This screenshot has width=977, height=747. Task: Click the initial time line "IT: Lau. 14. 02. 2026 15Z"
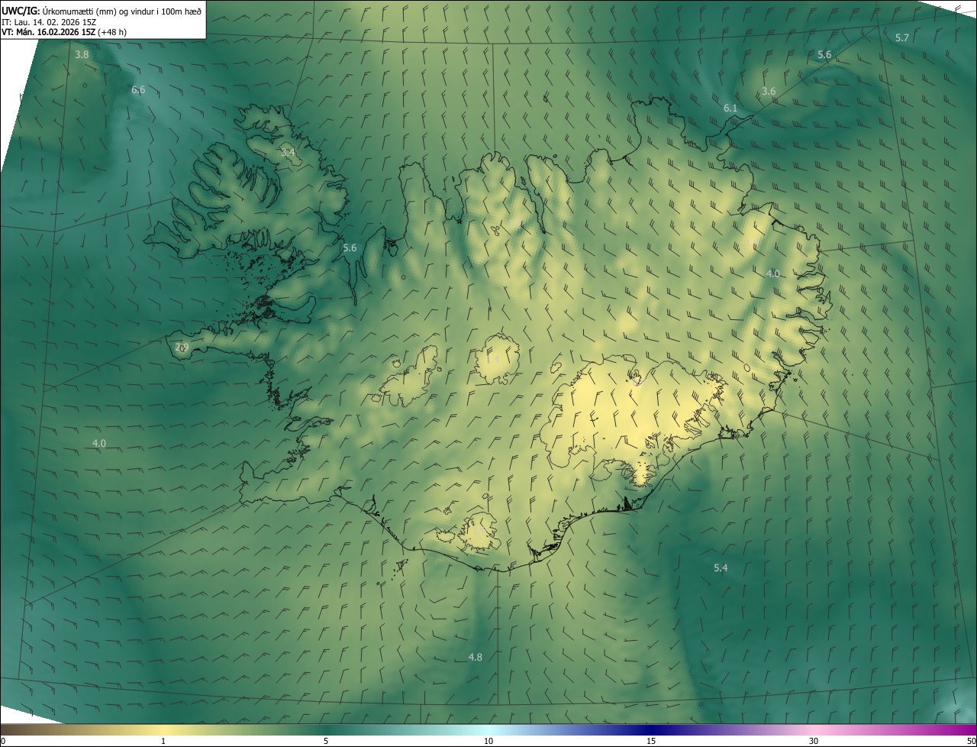(48, 21)
